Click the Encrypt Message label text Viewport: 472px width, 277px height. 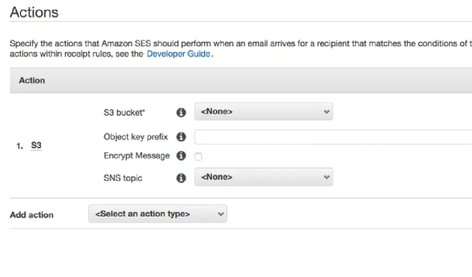pos(136,156)
